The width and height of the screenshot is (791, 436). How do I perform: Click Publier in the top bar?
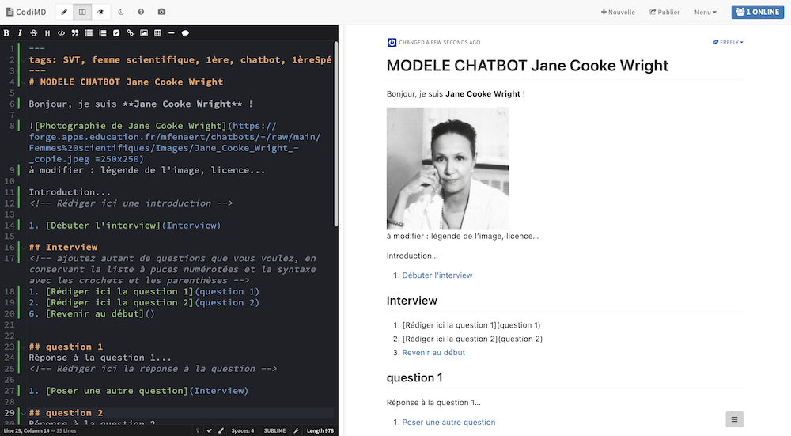tap(664, 12)
